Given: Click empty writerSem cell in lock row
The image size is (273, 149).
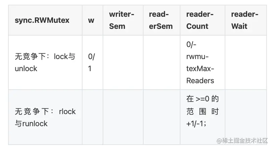Looking at the screenshot, I should [123, 62].
